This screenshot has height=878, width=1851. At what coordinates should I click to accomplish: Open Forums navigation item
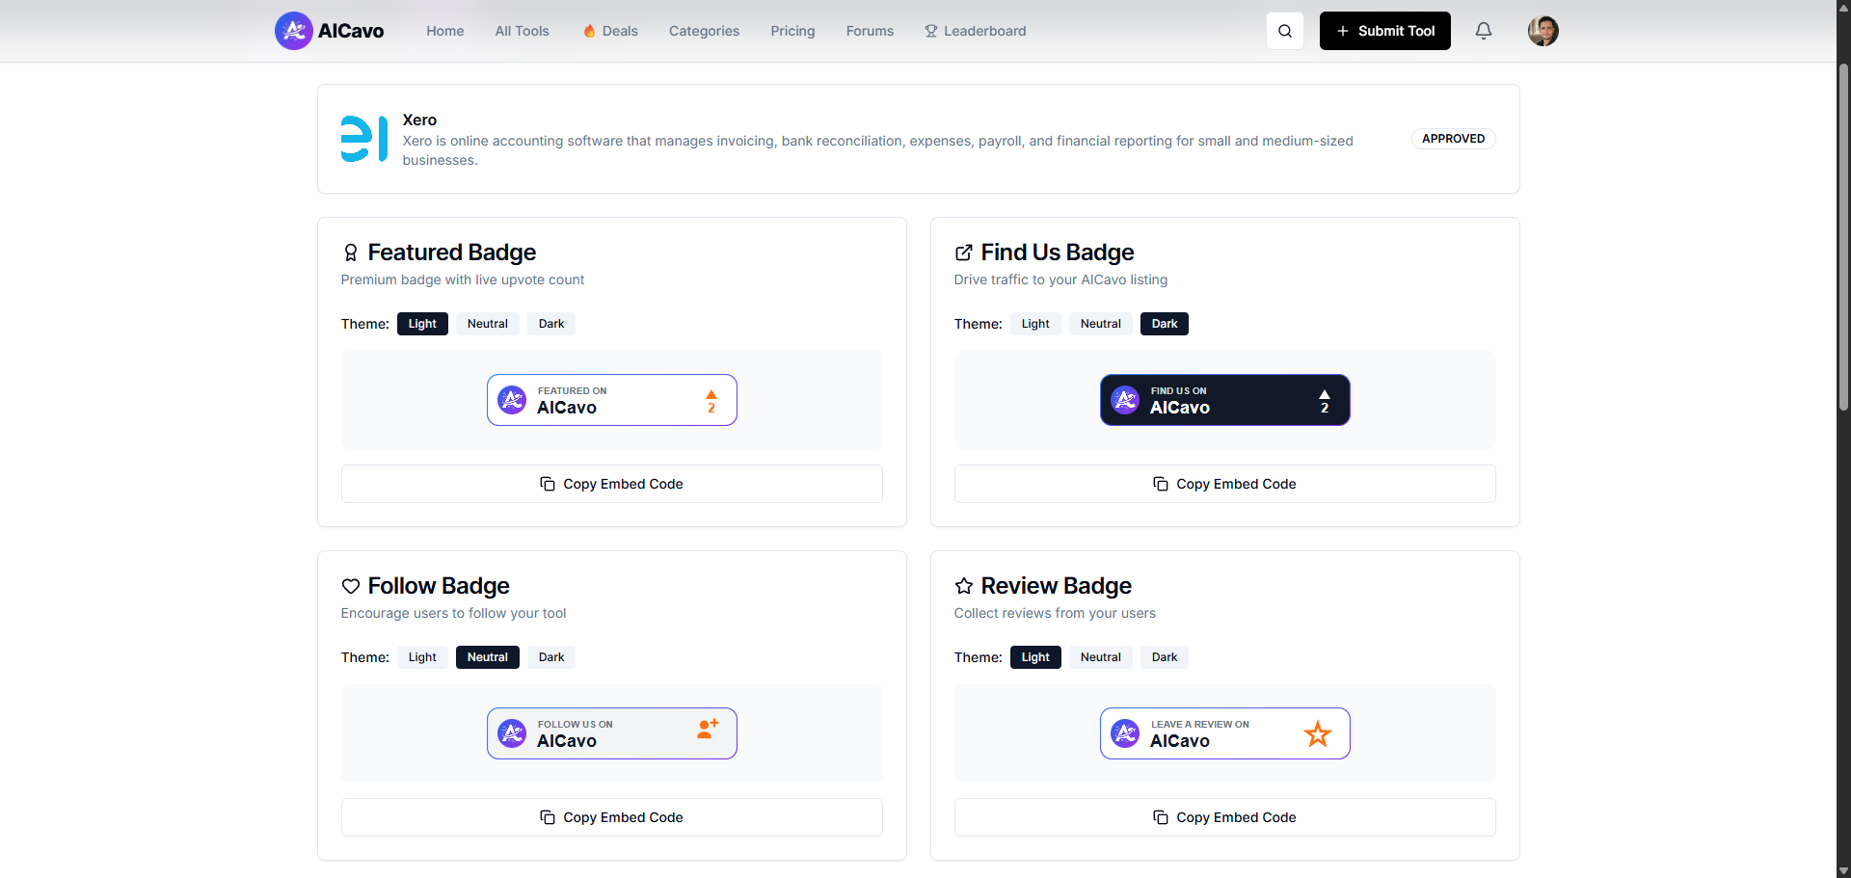[x=870, y=31]
